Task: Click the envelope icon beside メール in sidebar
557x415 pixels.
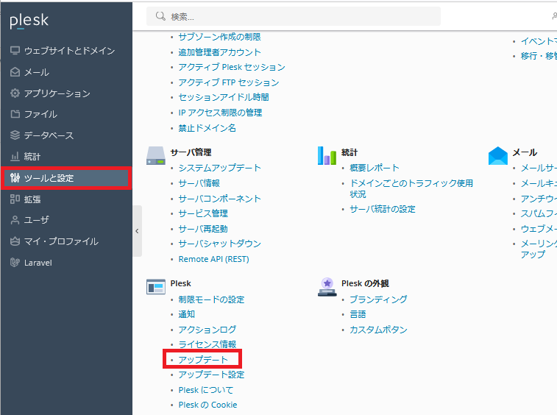Action: pos(15,72)
